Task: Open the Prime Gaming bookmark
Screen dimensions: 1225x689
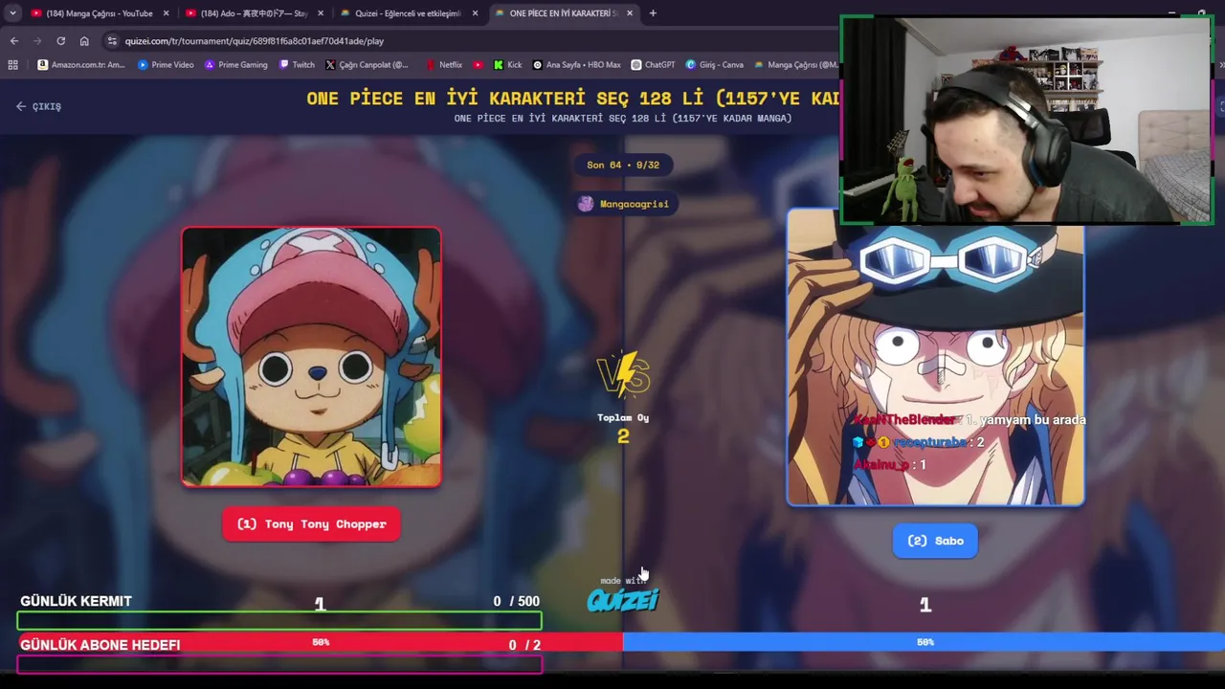Action: tap(235, 65)
